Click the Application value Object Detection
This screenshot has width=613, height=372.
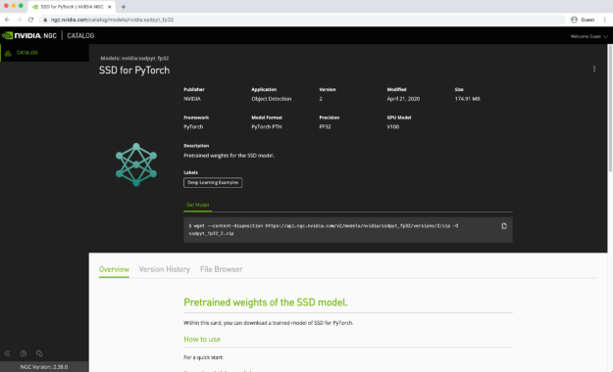(272, 99)
